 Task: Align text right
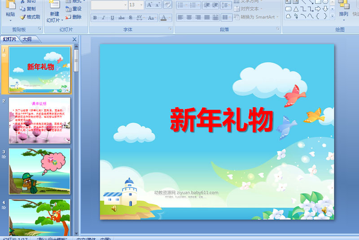[x=198, y=17]
